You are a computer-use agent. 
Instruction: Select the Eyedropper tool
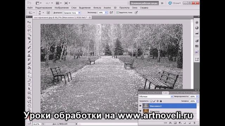(29, 42)
